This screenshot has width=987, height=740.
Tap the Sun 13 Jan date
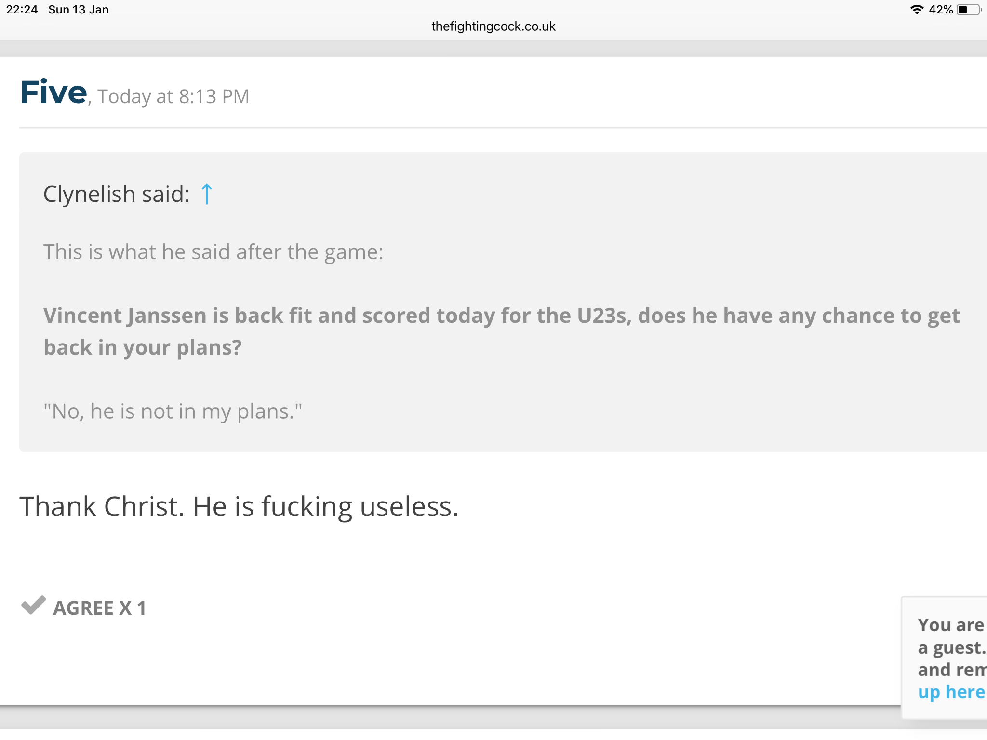pyautogui.click(x=79, y=10)
